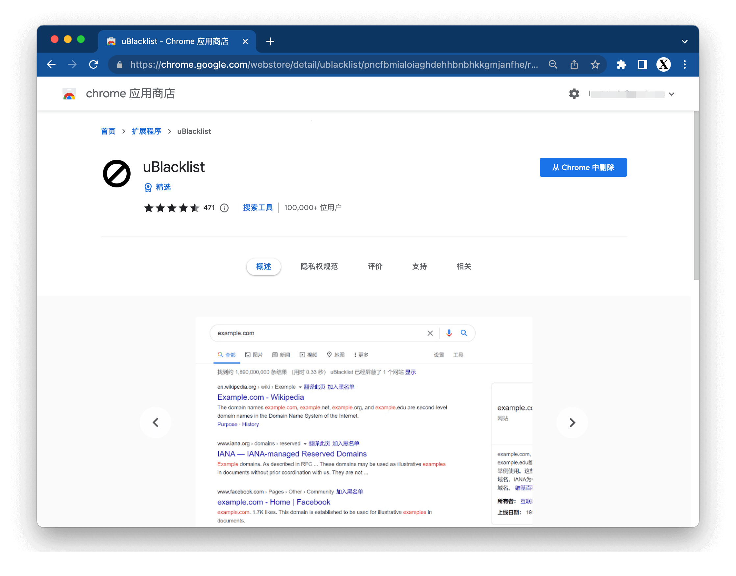Image resolution: width=736 pixels, height=576 pixels.
Task: Click the Chrome web store logo
Action: pyautogui.click(x=69, y=94)
